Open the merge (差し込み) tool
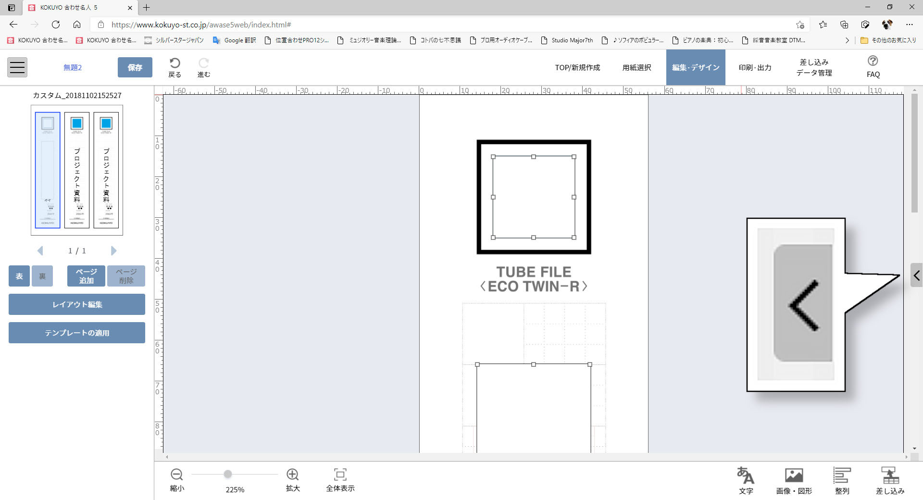The image size is (923, 500). 890,475
